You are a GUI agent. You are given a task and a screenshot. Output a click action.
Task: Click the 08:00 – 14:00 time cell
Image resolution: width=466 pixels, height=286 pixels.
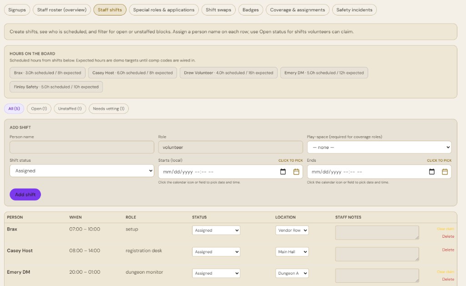click(85, 250)
